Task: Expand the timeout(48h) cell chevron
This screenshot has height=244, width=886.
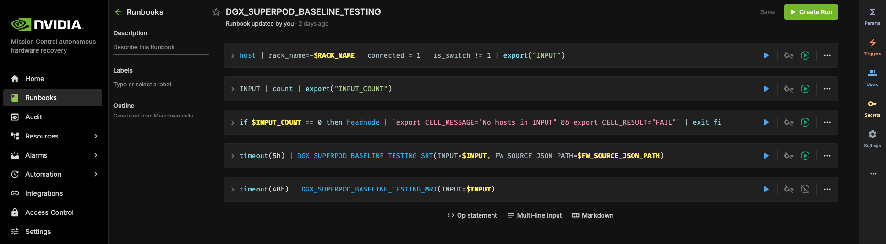Action: tap(233, 190)
